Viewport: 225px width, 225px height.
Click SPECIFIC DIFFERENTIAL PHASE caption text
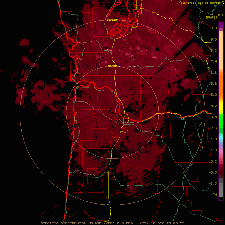tap(71, 223)
